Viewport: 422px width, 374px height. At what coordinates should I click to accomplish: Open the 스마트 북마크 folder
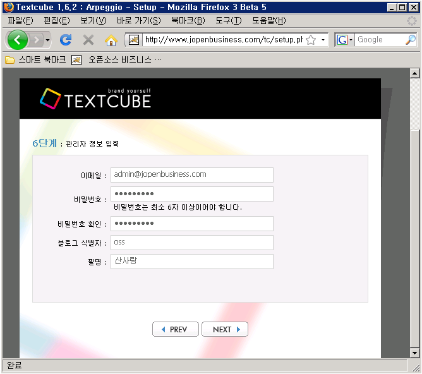pyautogui.click(x=35, y=59)
